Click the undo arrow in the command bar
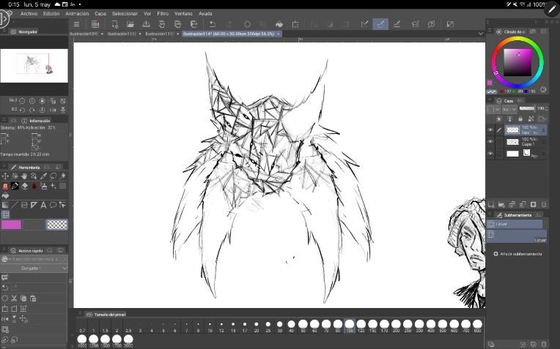Viewport: 560px width, 349px height. 211,24
